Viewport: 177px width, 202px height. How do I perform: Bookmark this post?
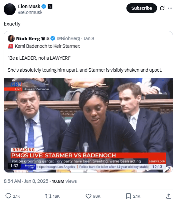[x=128, y=196]
